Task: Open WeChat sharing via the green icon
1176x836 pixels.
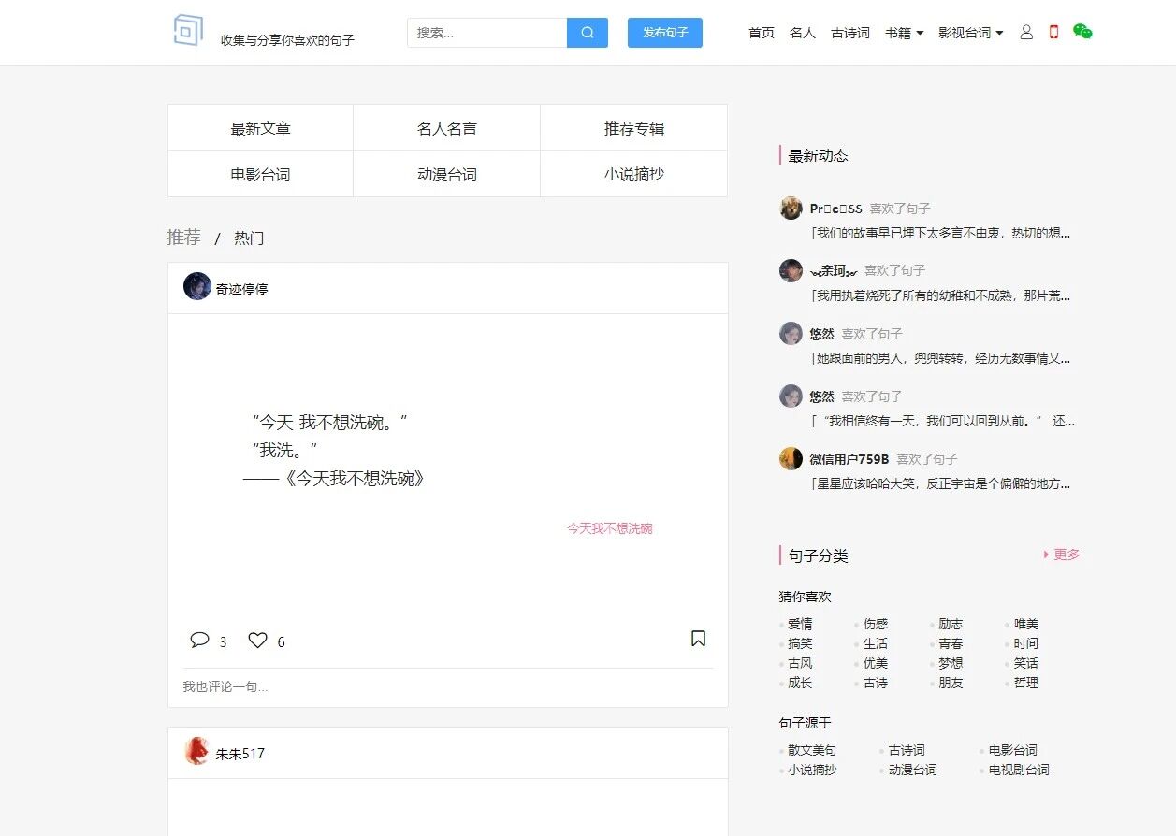Action: coord(1082,30)
